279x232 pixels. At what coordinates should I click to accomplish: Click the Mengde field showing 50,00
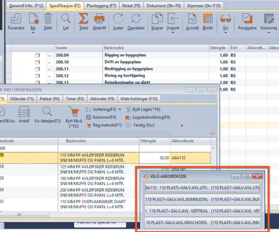point(154,157)
